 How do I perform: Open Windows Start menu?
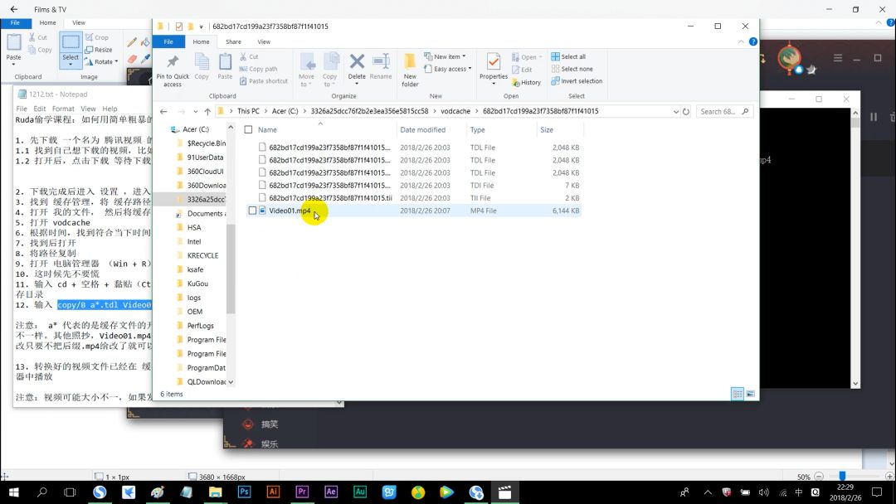tap(13, 492)
